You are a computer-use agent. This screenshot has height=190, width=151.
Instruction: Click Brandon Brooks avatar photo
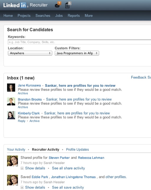[x=11, y=101]
